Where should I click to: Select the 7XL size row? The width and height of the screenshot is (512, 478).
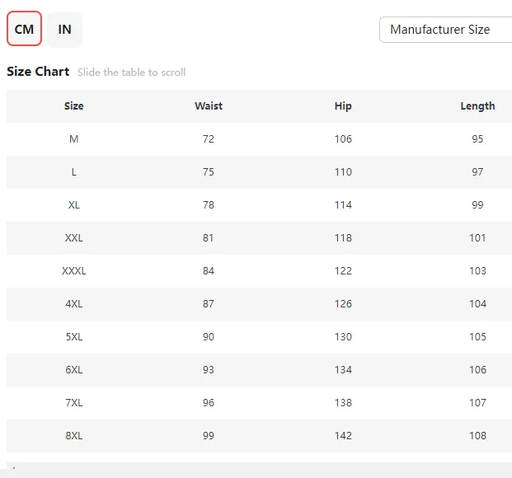(x=259, y=403)
